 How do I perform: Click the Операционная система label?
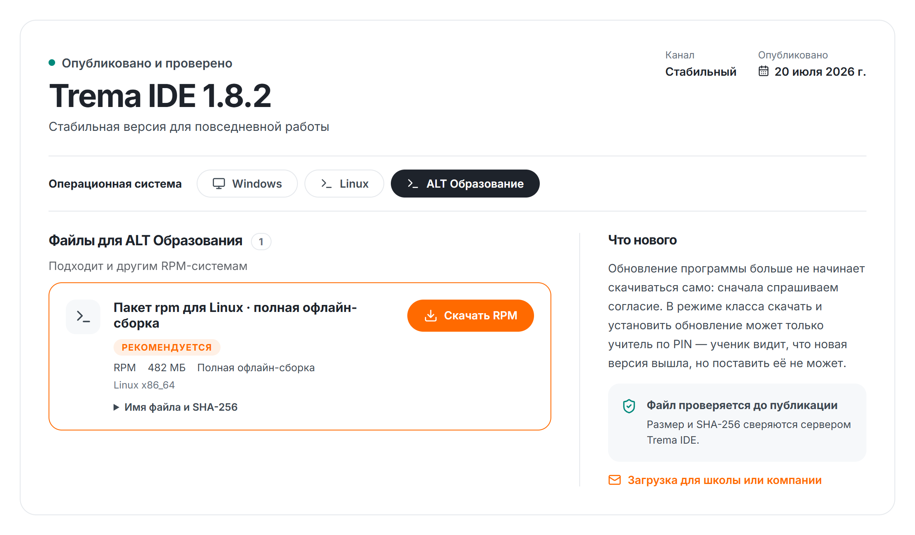coord(115,184)
